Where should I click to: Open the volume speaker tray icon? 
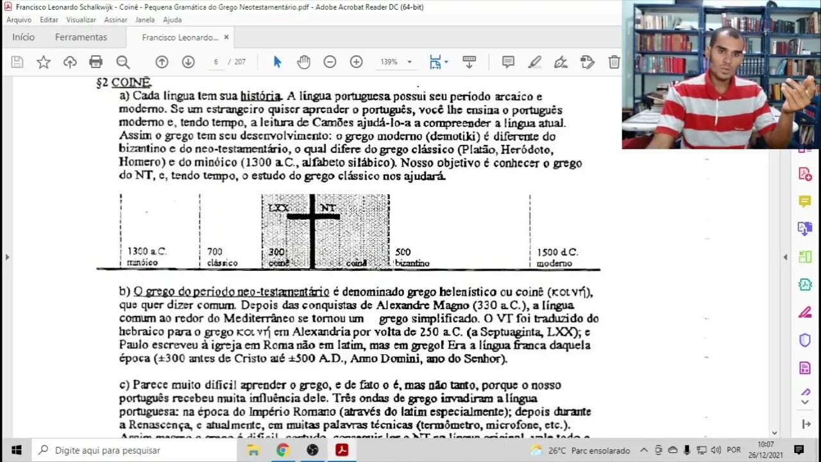[715, 450]
